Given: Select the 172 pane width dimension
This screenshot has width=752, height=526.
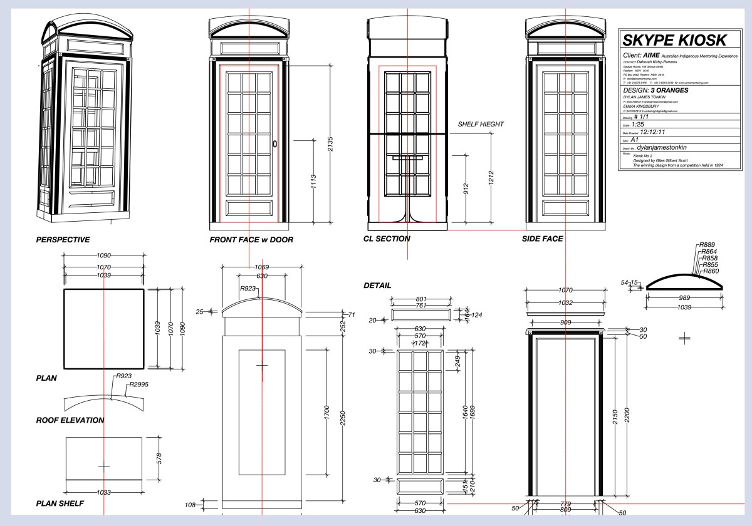Looking at the screenshot, I should pyautogui.click(x=420, y=344).
